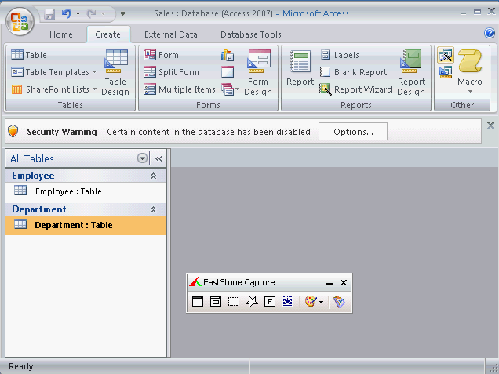Open the All Tables navigation pane menu
Image resolution: width=499 pixels, height=374 pixels.
pyautogui.click(x=142, y=158)
